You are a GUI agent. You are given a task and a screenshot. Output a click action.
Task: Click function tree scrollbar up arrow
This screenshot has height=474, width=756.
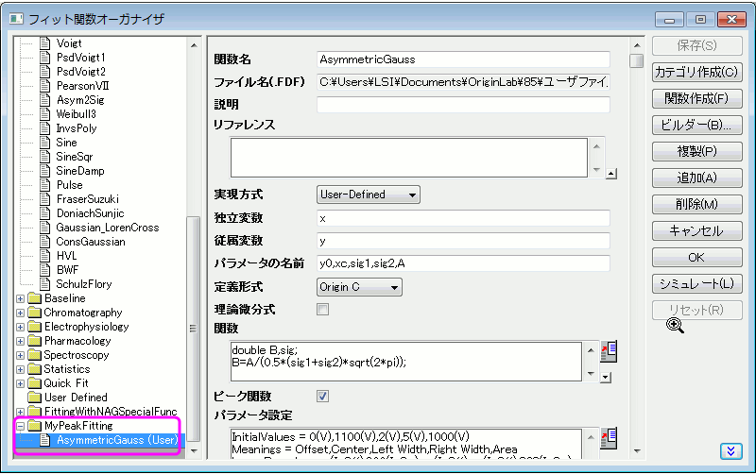point(194,45)
